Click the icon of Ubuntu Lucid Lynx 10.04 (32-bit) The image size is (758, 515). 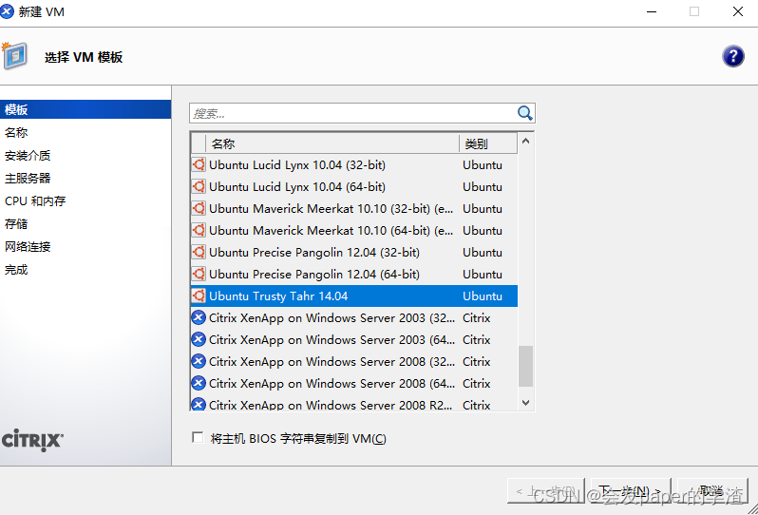point(199,164)
